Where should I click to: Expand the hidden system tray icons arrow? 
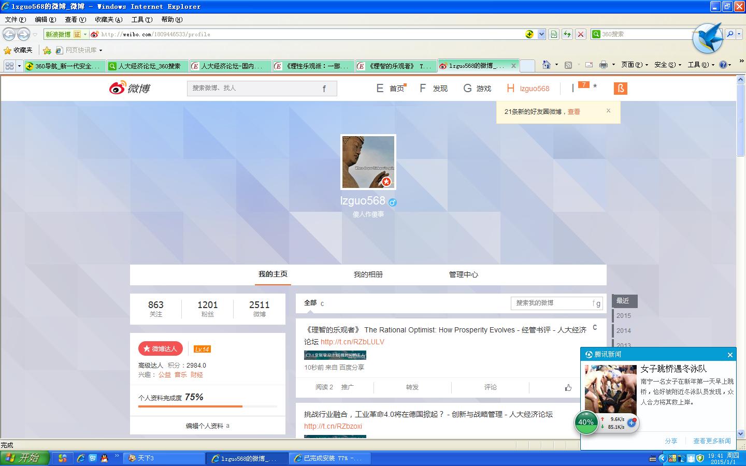662,458
